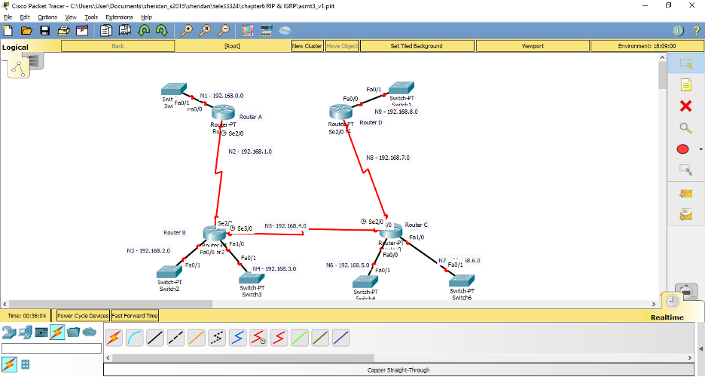Pick the Automatically Choose Connection Type lightning
Viewport: 705px width, 377px height.
tap(114, 337)
